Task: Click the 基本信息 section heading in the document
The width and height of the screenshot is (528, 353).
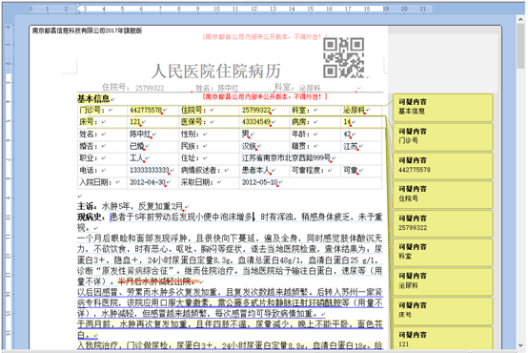Action: tap(93, 99)
